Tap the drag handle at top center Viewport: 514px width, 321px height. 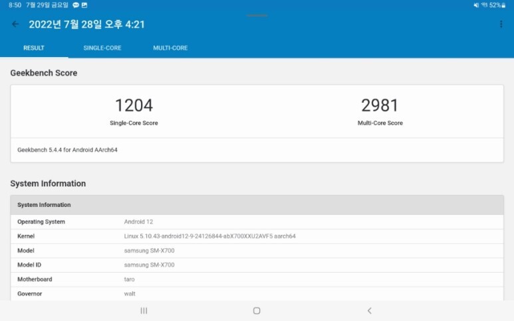pos(257,15)
